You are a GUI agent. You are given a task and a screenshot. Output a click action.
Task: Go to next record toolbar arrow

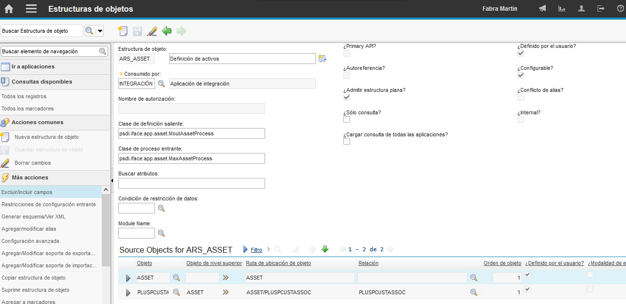181,31
